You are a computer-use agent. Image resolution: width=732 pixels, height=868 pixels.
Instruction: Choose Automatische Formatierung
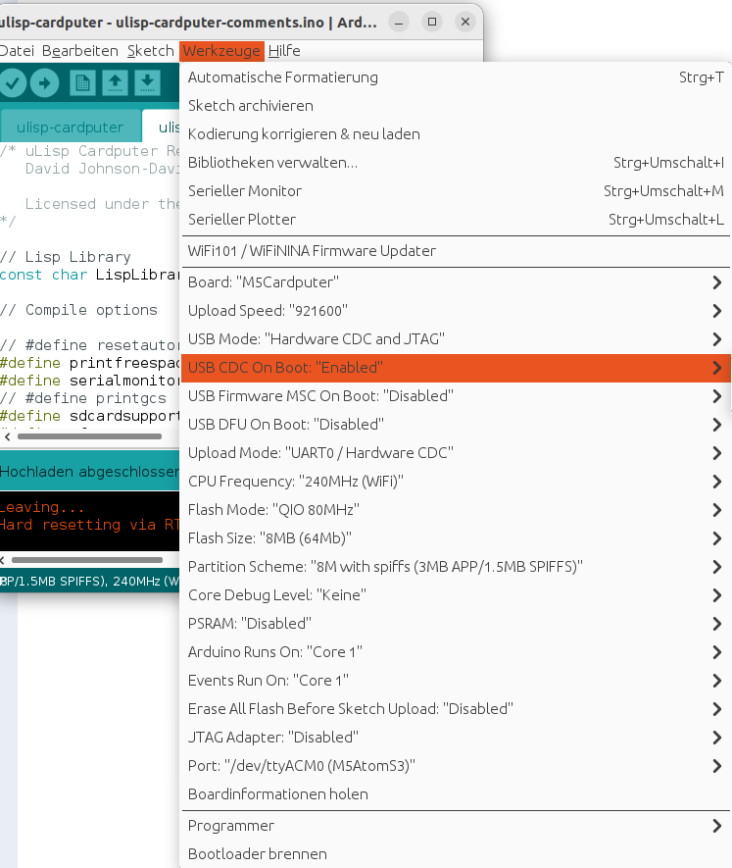coord(282,77)
